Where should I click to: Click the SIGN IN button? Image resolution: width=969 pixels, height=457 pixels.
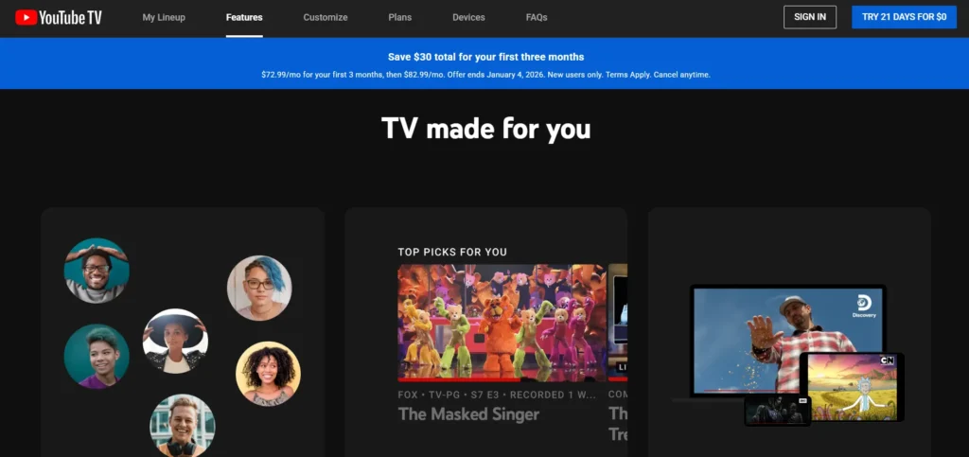point(810,17)
